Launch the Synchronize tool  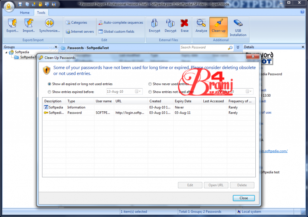coord(50,26)
